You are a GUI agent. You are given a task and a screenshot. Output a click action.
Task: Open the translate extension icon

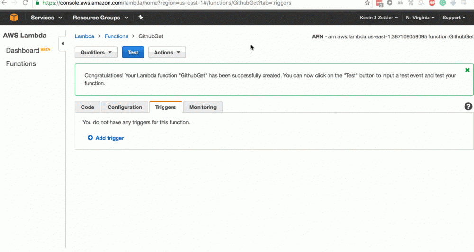point(400,3)
